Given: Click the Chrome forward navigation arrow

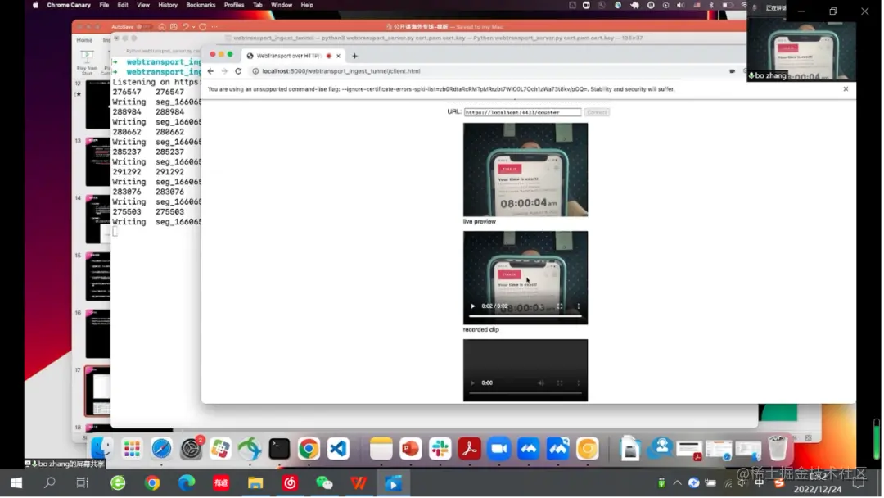Looking at the screenshot, I should point(224,71).
